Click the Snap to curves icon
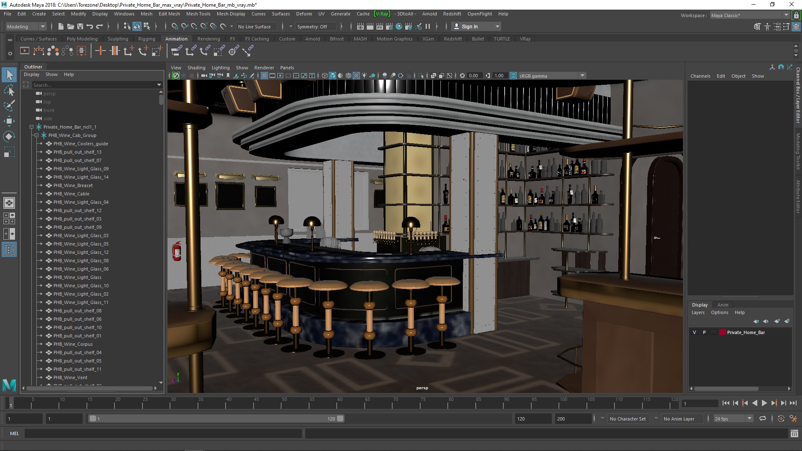The image size is (802, 451). (185, 26)
